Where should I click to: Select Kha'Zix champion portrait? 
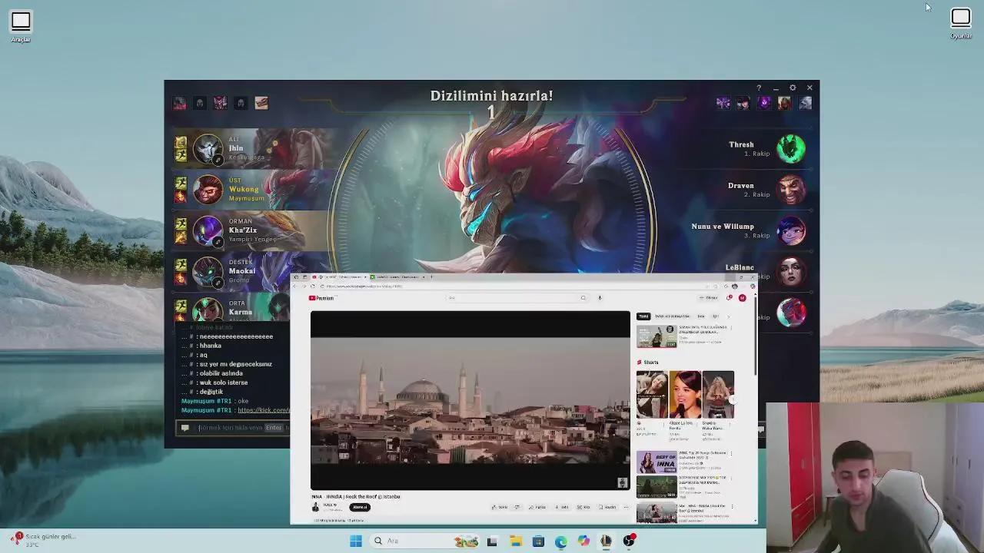[208, 230]
